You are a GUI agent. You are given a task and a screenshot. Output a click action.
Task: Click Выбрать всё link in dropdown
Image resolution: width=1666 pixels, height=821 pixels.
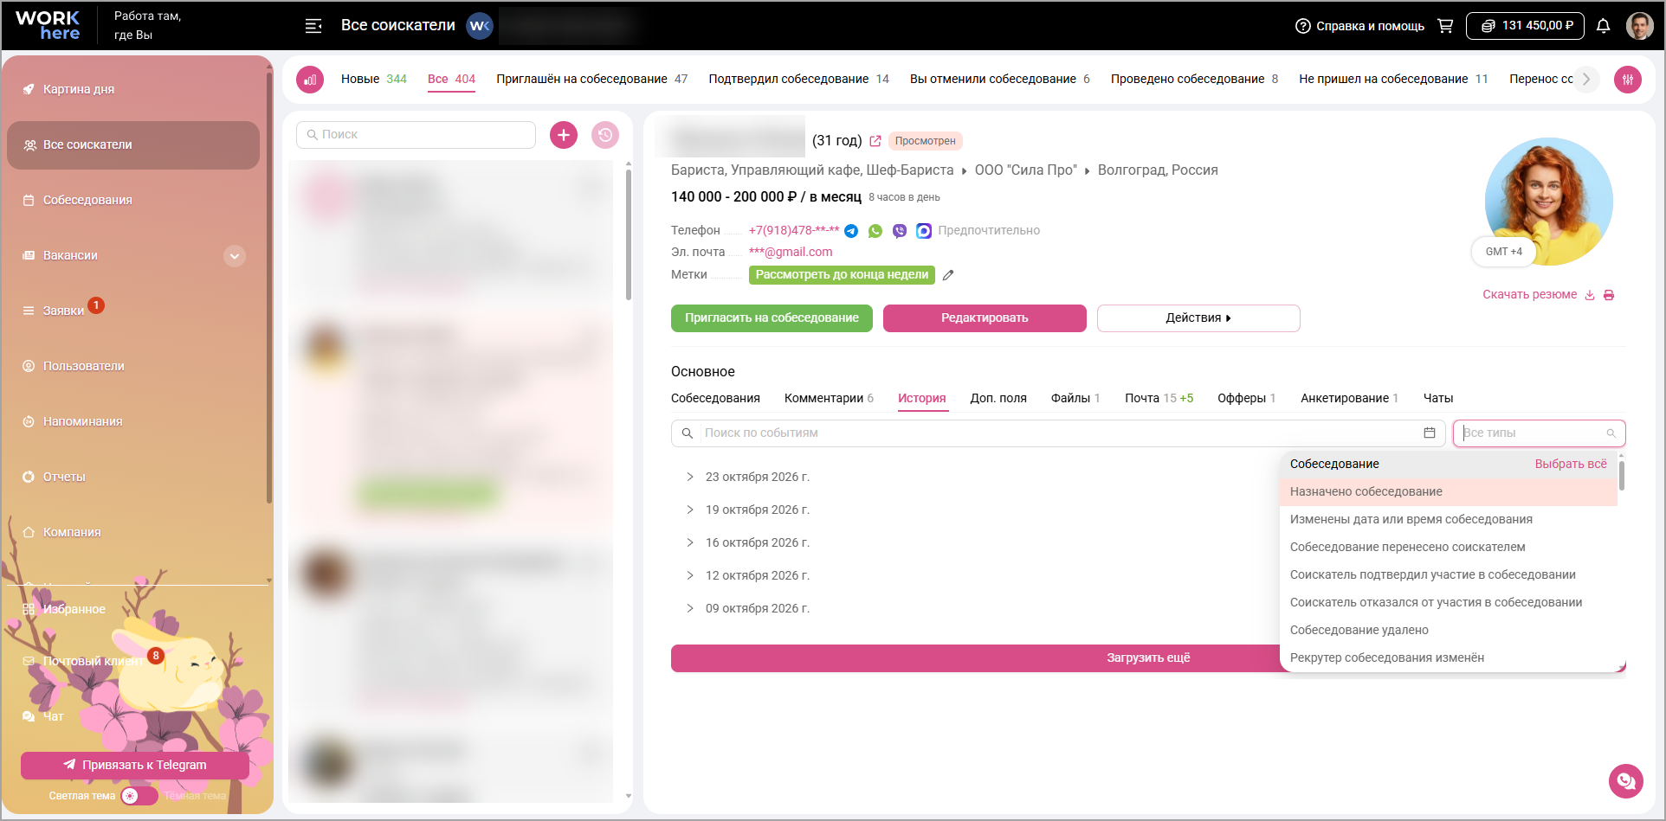tap(1571, 464)
